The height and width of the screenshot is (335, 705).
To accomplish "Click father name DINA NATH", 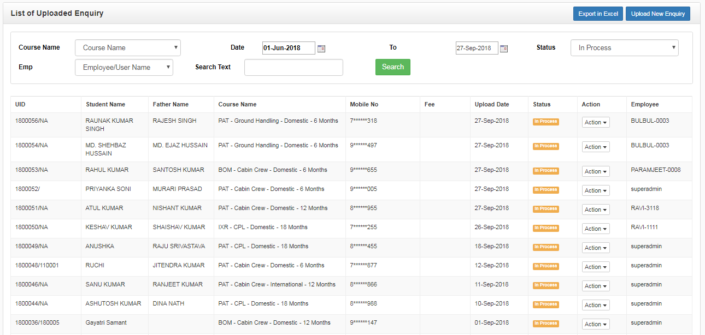I will click(169, 303).
